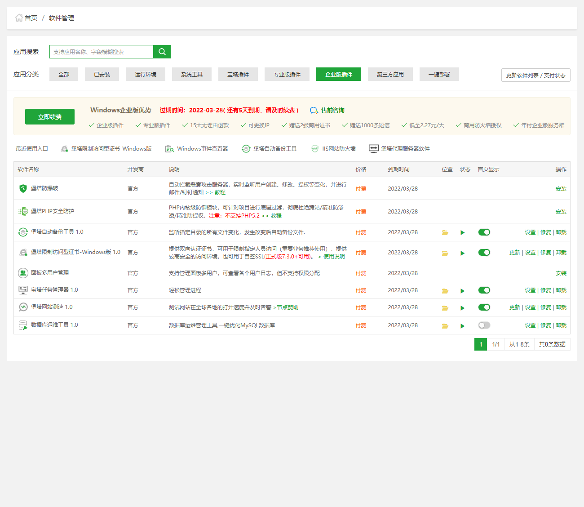Viewport: 584px width, 507px height.
Task: Open folder location for 堡塔限制访问型证书-Windows版
Action: 445,253
